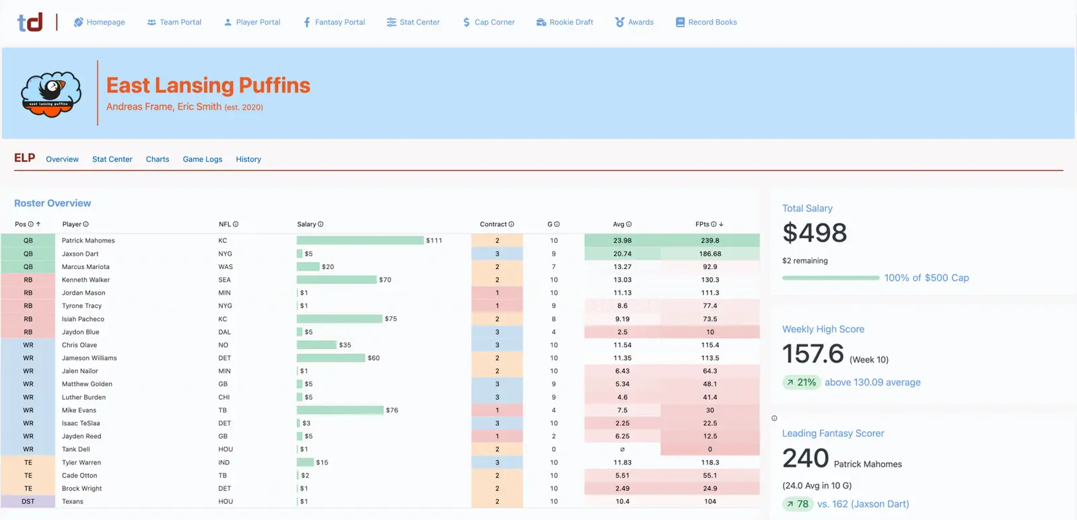Click the salary cap progress bar
The image size is (1077, 520).
831,278
